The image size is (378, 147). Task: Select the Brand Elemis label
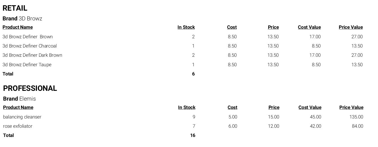coord(19,99)
